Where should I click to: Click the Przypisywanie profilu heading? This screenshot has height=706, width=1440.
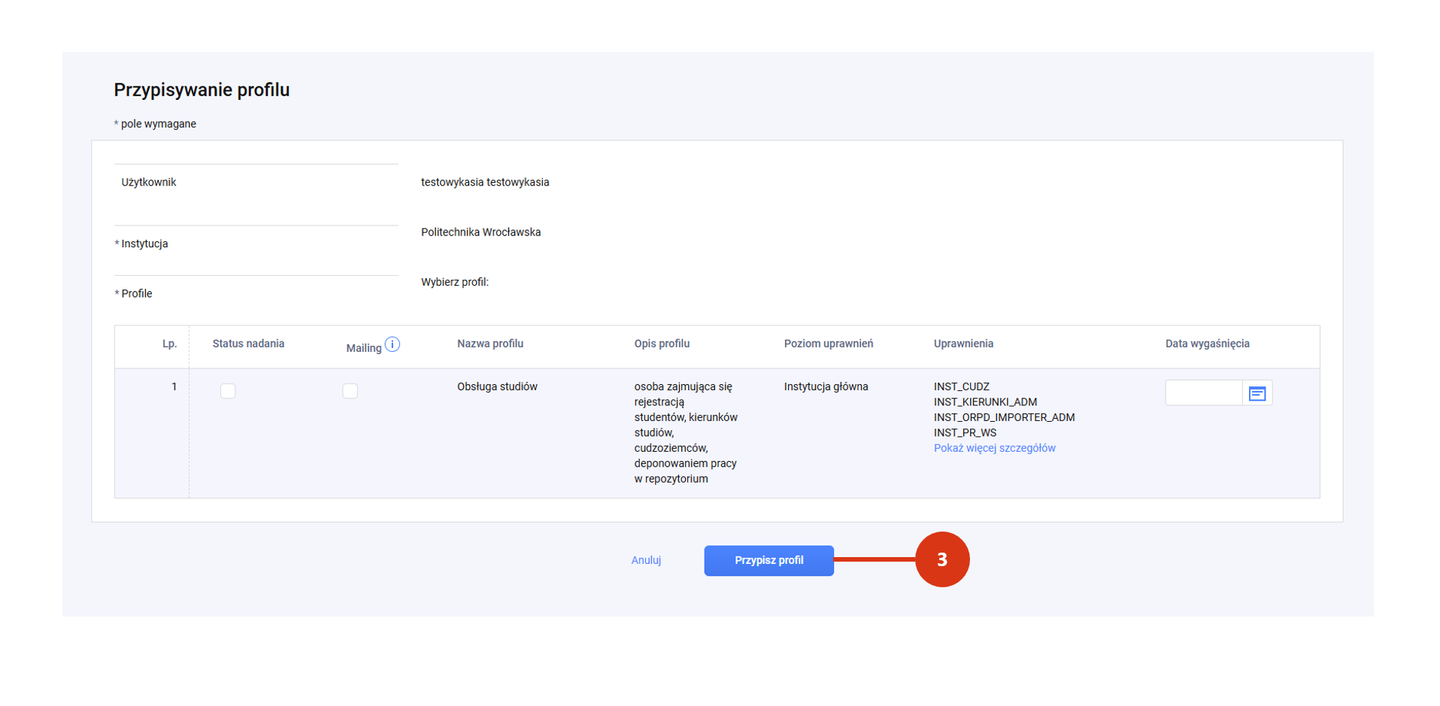(202, 89)
